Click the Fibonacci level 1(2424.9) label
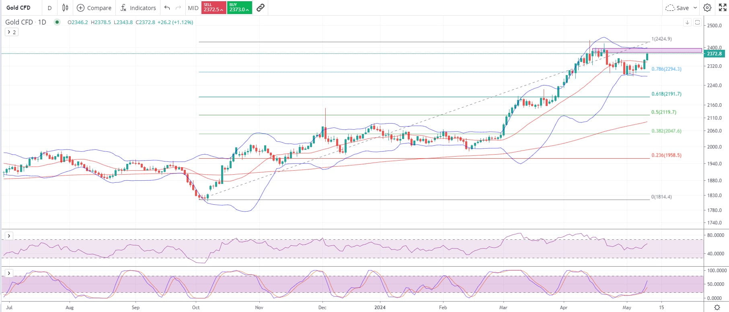 pos(662,39)
